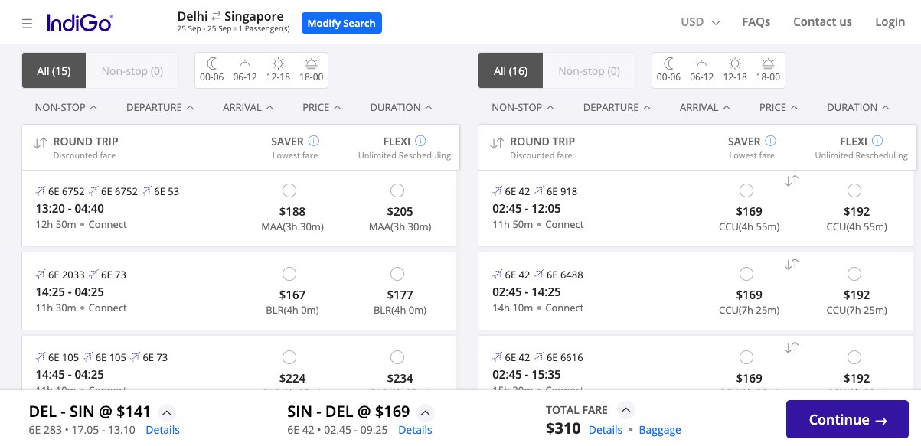Screen dimensions: 921x446
Task: Filter return flights by 18-00 sunset icon
Action: coord(768,70)
